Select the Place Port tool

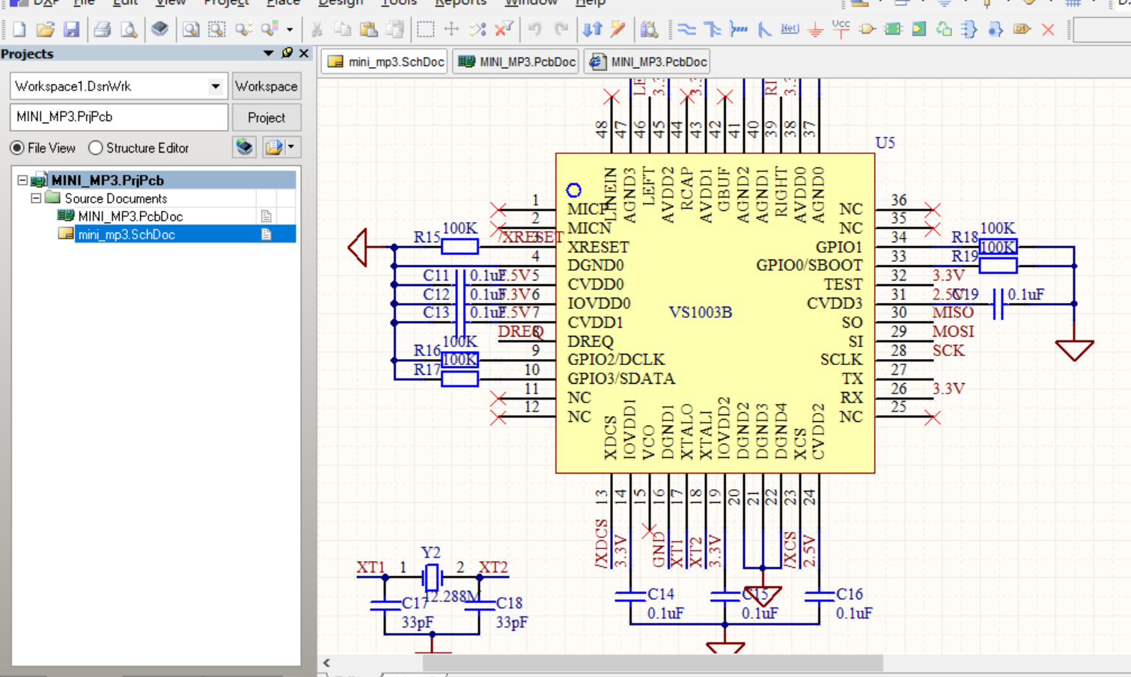point(1022,29)
